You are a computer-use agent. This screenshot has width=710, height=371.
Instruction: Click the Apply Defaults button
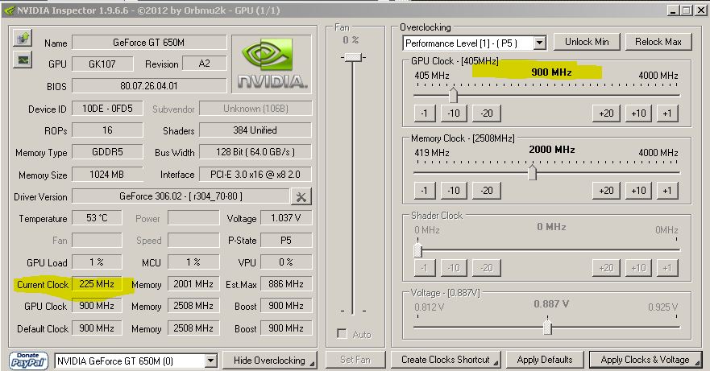[x=545, y=360]
